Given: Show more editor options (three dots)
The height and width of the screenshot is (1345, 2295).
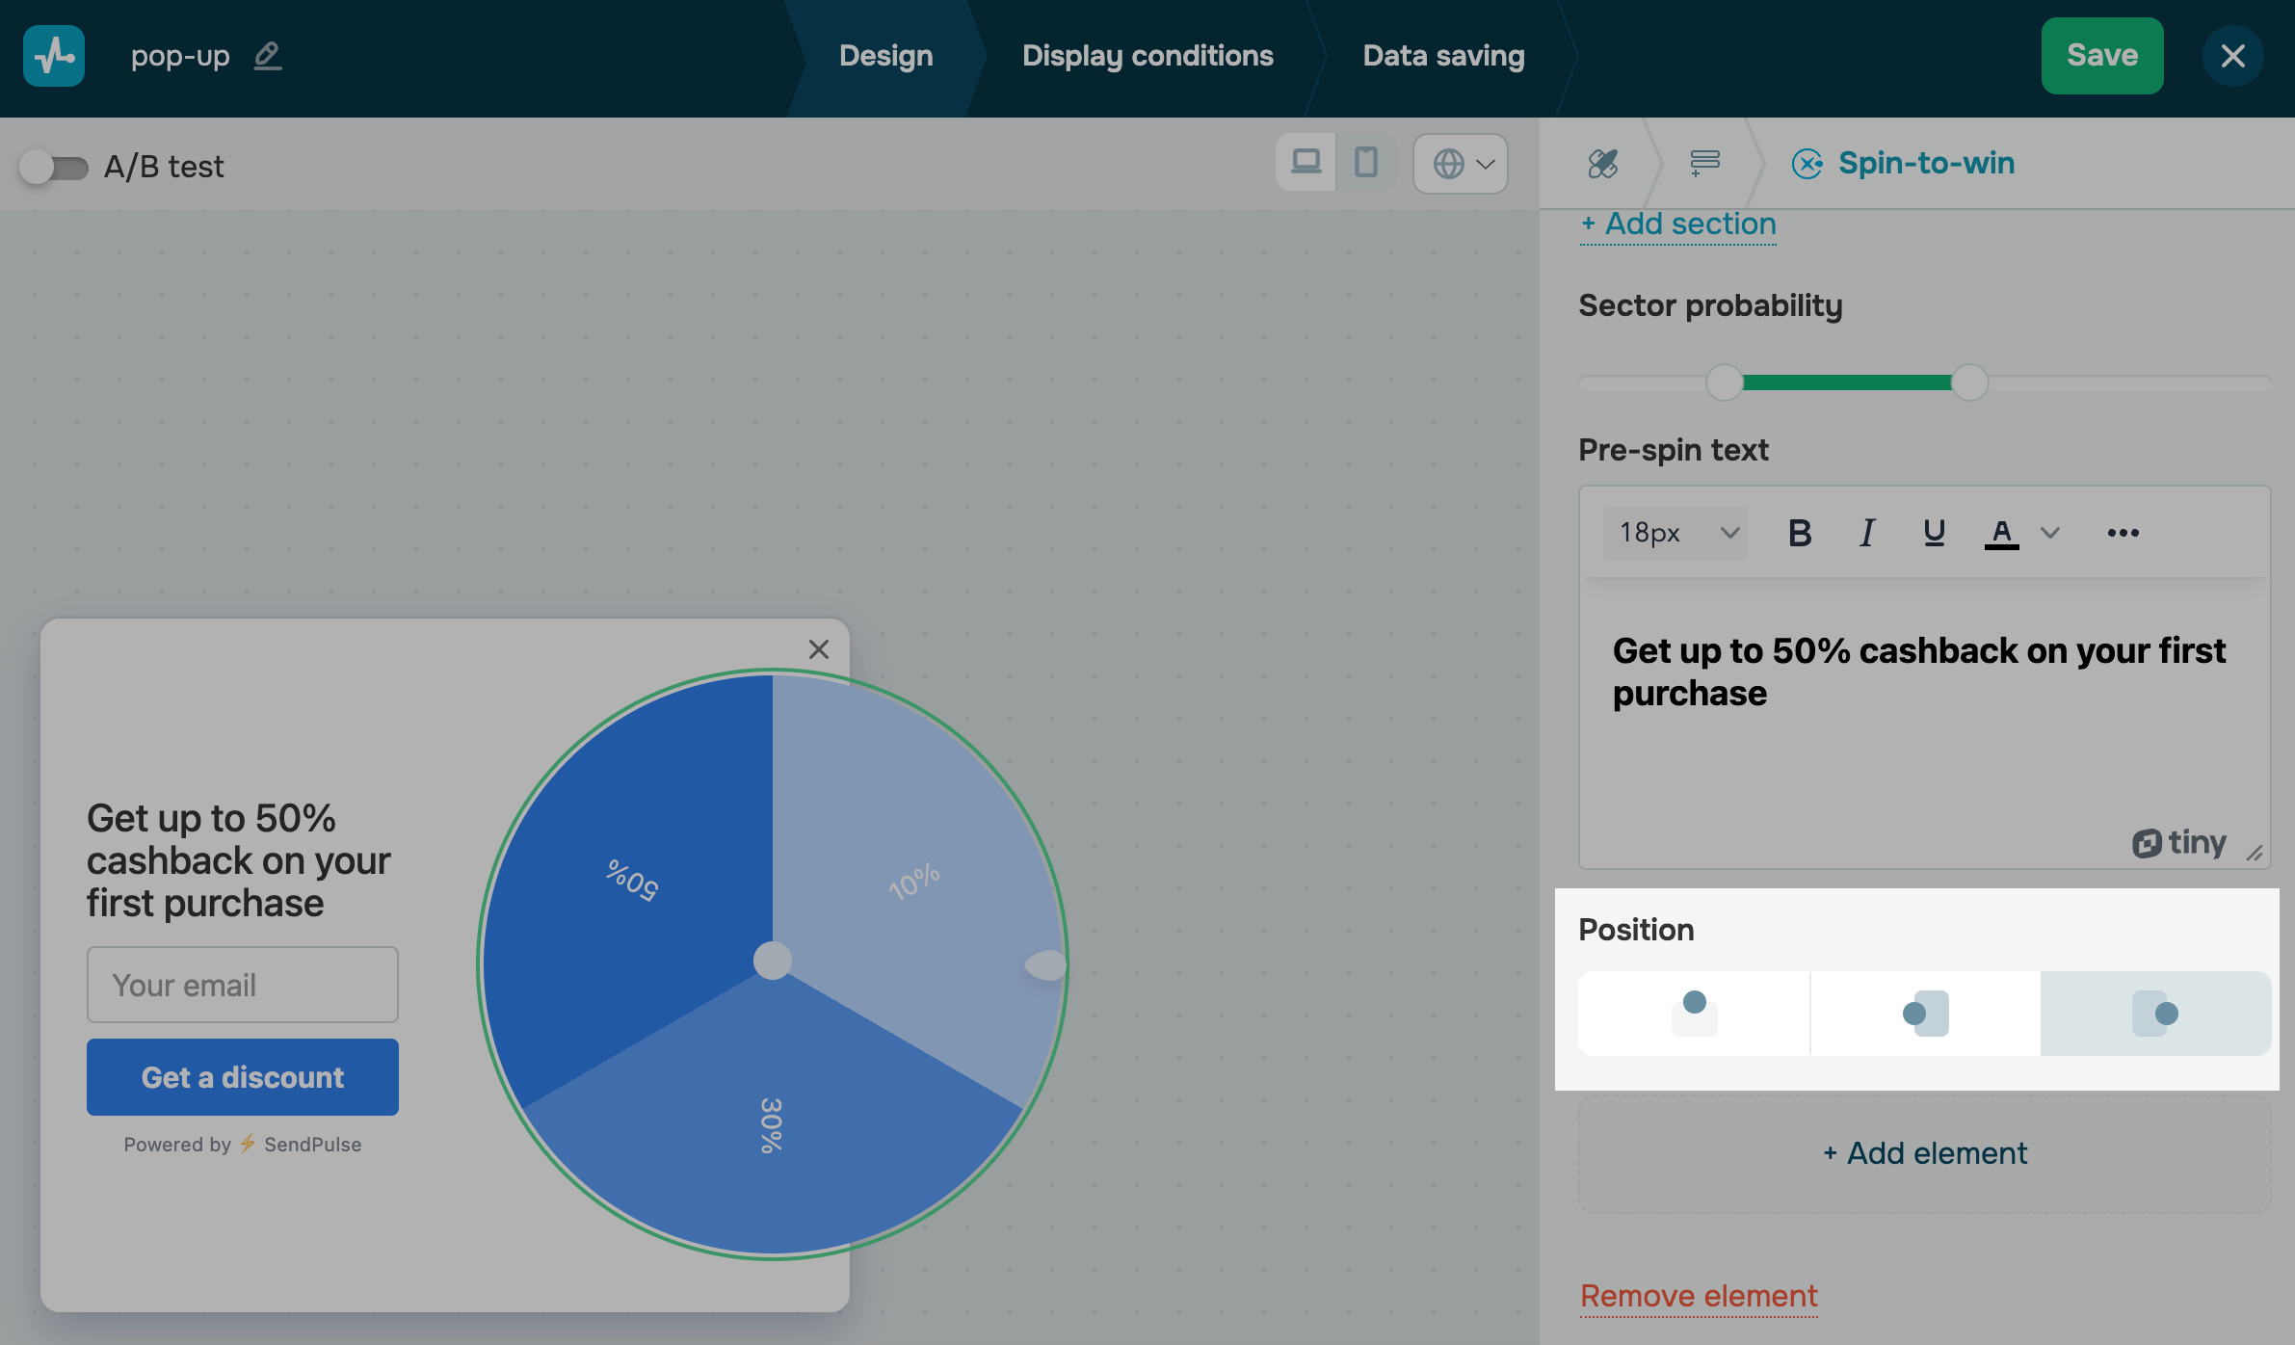Looking at the screenshot, I should tap(2123, 533).
